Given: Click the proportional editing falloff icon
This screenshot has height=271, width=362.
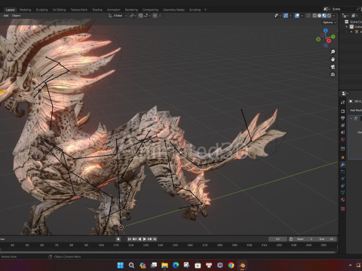Looking at the screenshot, I should click(160, 16).
